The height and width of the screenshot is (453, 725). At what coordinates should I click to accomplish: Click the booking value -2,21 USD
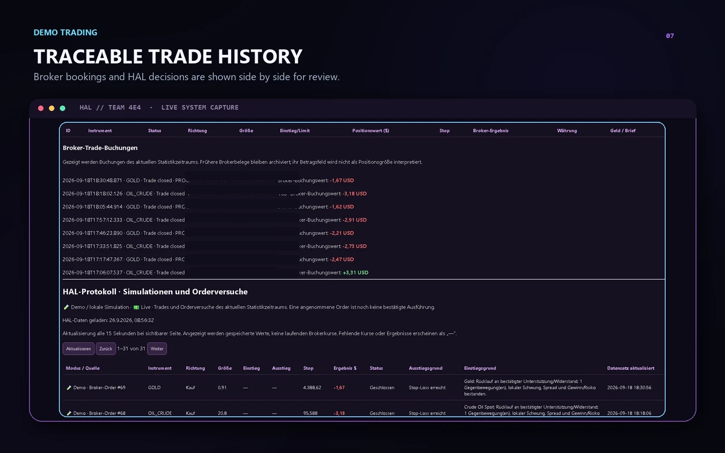coord(342,233)
